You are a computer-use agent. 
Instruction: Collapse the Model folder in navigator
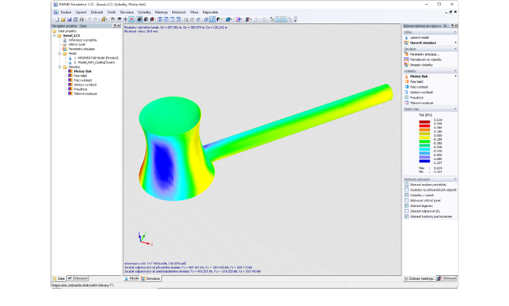click(x=60, y=54)
